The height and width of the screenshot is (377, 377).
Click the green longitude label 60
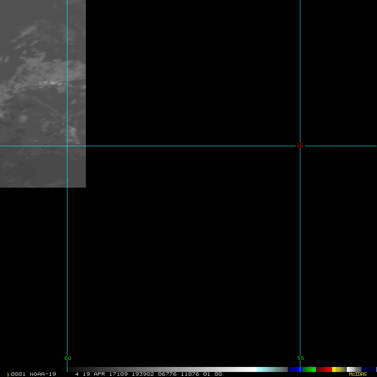(68, 358)
